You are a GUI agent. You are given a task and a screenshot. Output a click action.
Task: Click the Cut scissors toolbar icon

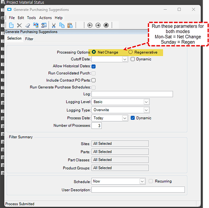(54, 25)
